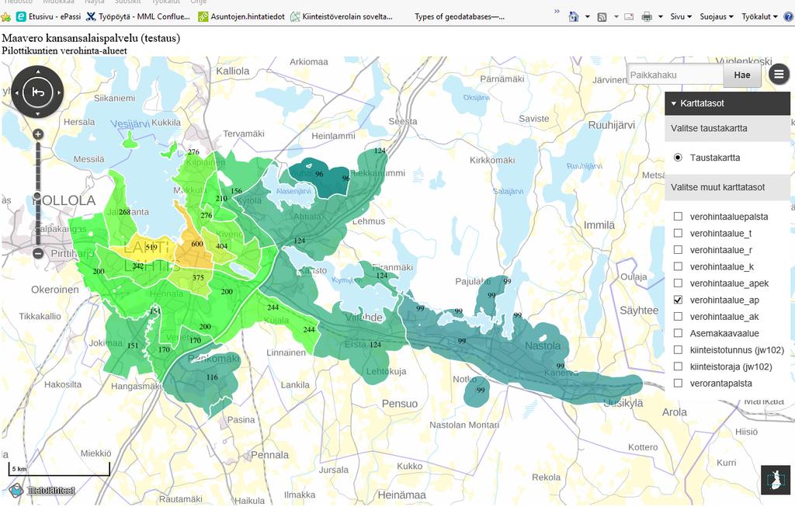The width and height of the screenshot is (795, 507).
Task: Enable the verohintaalue_t layer
Action: pyautogui.click(x=678, y=233)
